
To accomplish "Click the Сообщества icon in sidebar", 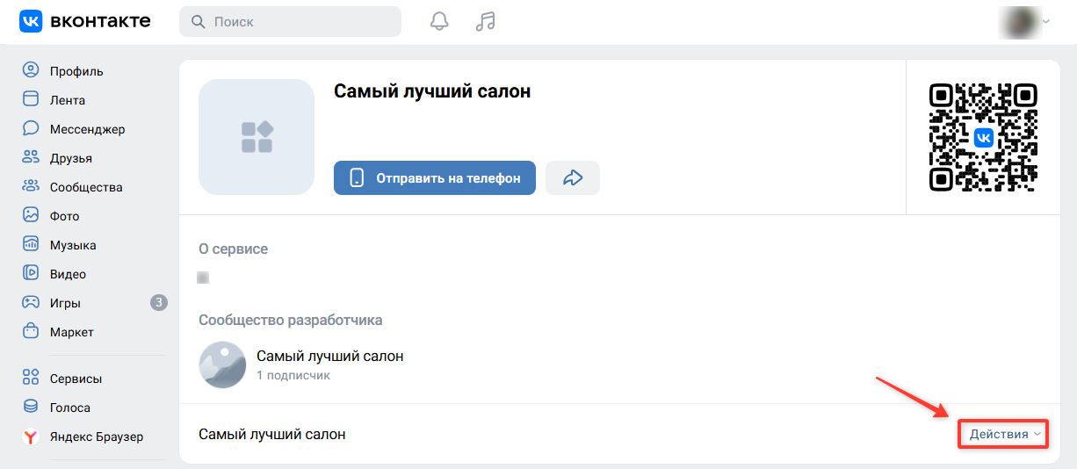I will coord(31,186).
